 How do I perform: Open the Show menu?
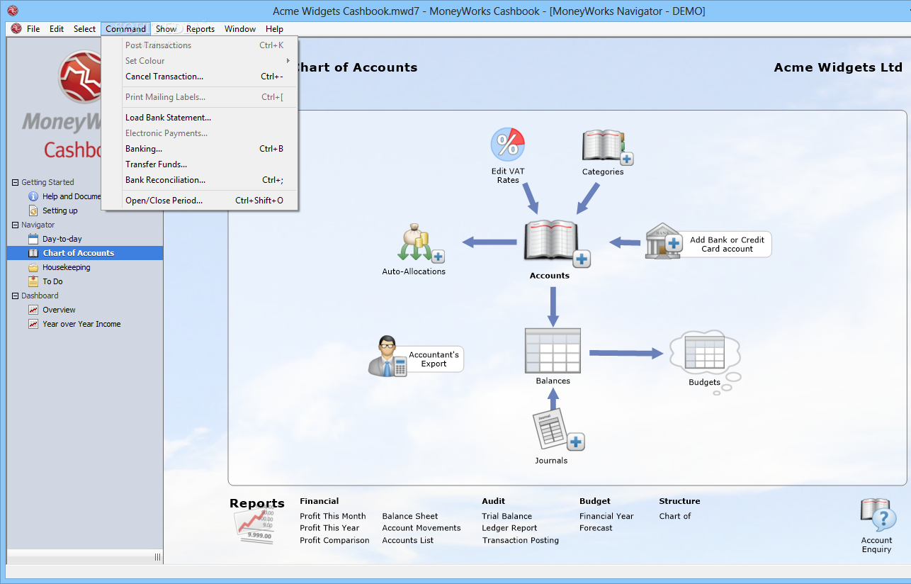point(166,29)
